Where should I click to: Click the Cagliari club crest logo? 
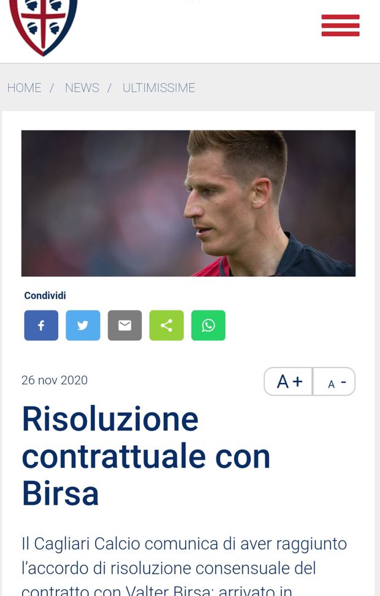pyautogui.click(x=44, y=26)
